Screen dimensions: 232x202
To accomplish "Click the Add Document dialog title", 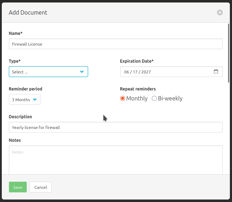I will pyautogui.click(x=28, y=12).
